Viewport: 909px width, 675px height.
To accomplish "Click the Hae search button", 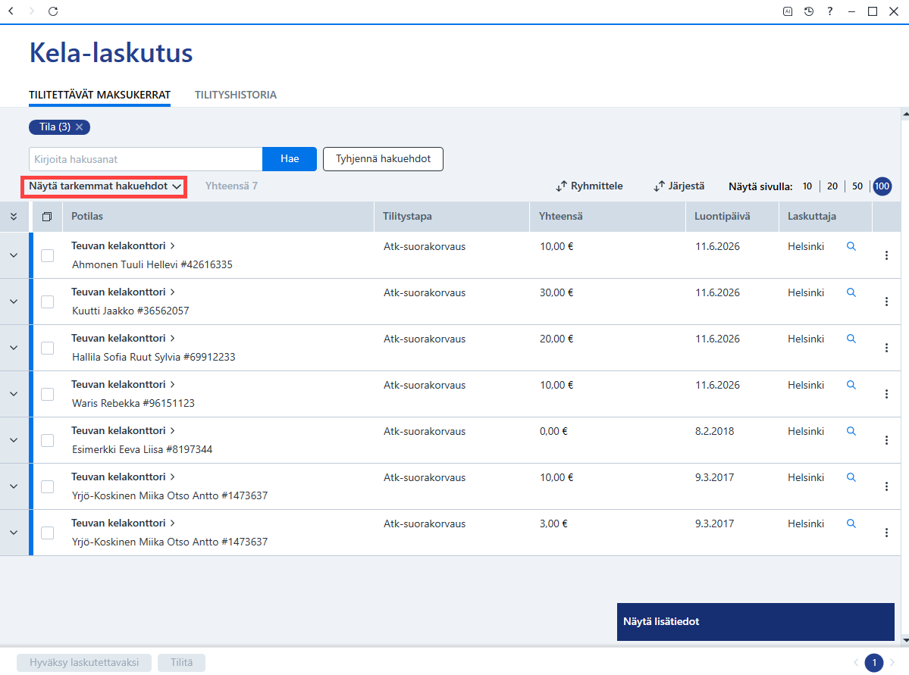I will pos(290,159).
